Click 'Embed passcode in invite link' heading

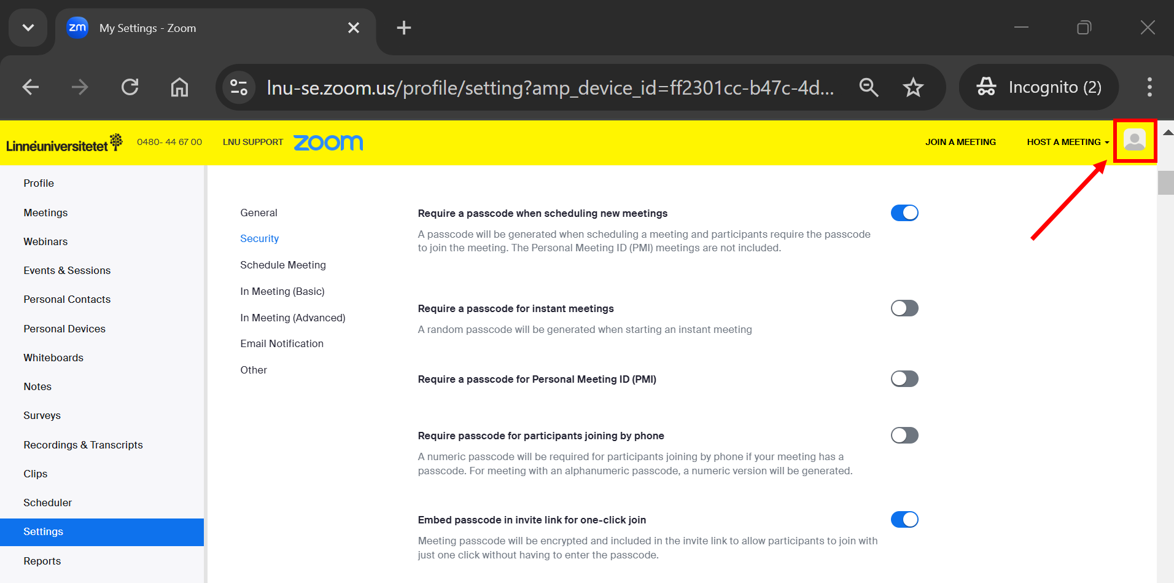tap(532, 520)
